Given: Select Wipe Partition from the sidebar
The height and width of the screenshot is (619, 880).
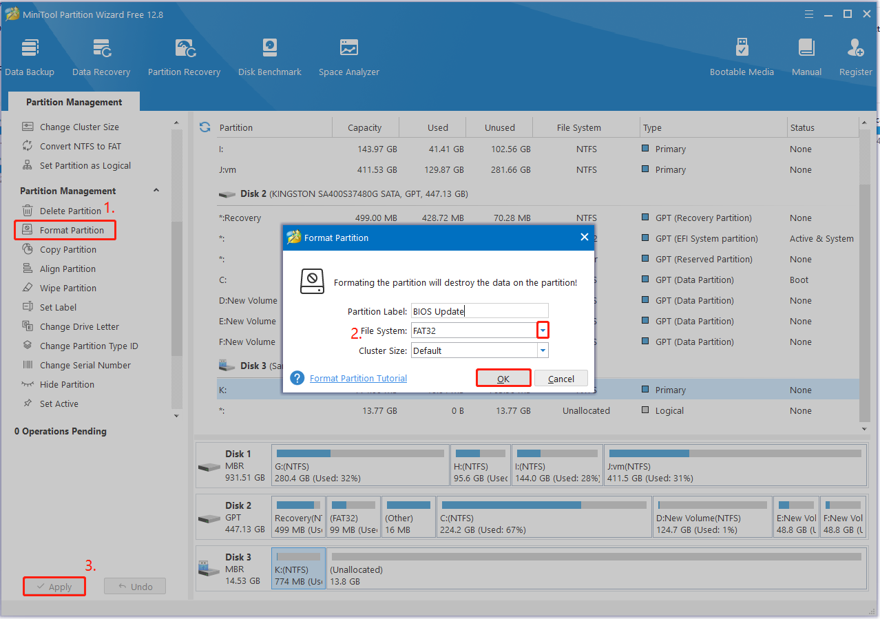Looking at the screenshot, I should click(x=67, y=288).
